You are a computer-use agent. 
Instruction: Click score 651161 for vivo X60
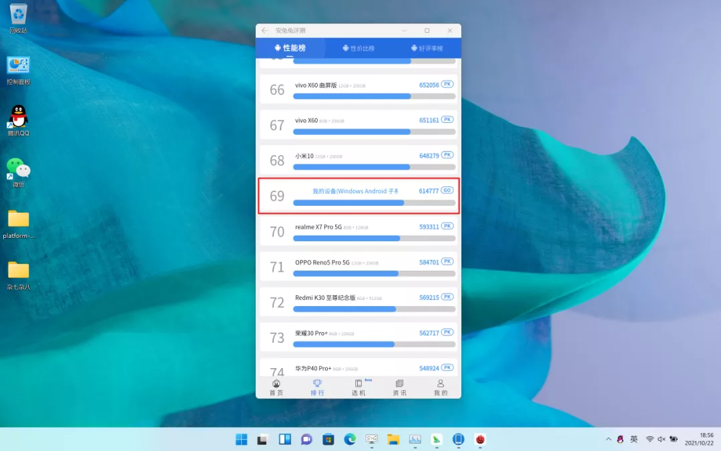click(429, 120)
